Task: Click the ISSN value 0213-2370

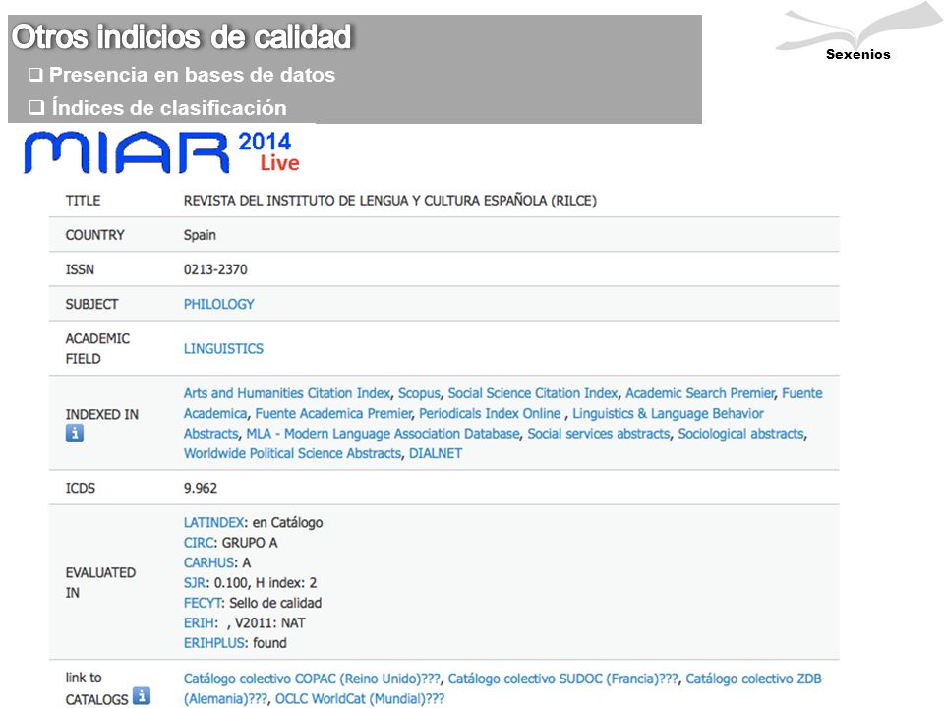Action: 215,269
